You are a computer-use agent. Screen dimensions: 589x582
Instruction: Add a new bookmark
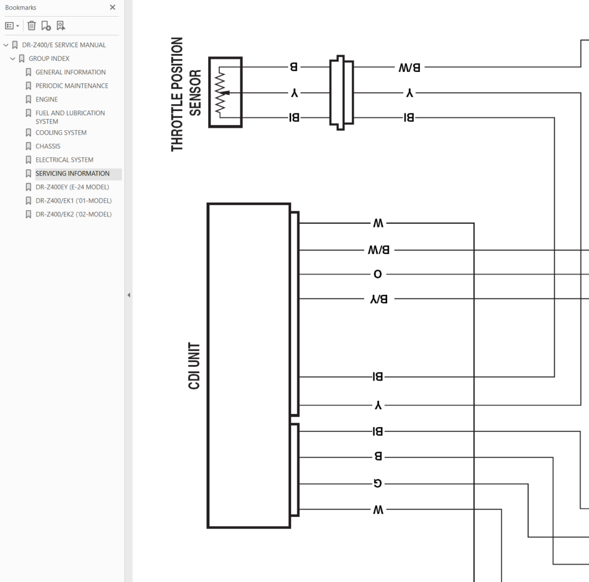coord(46,25)
